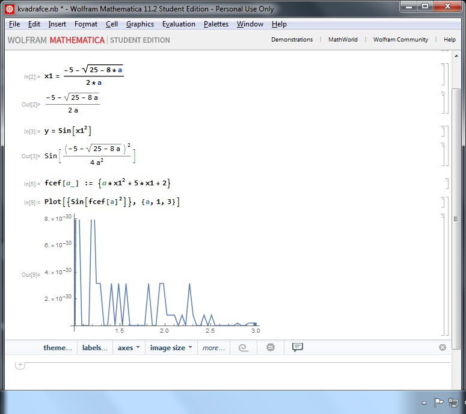The height and width of the screenshot is (414, 466).
Task: Maximize the Mathematica window
Action: pyautogui.click(x=425, y=7)
